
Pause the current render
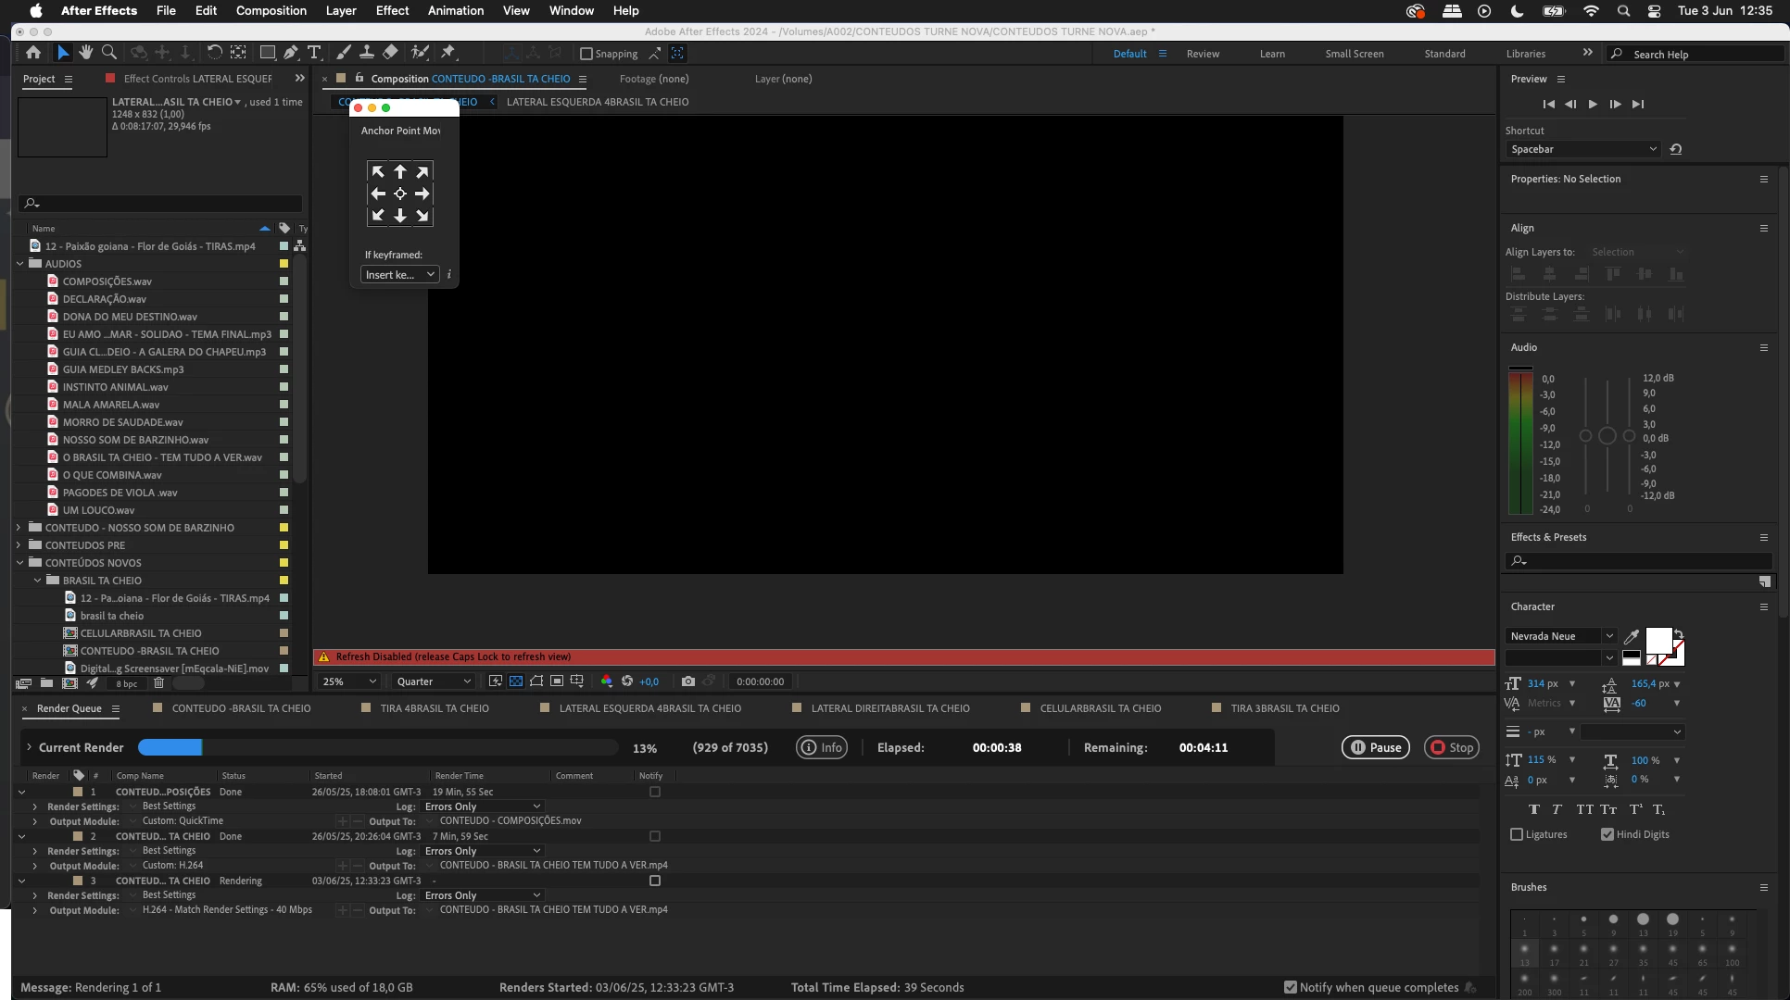click(1375, 747)
